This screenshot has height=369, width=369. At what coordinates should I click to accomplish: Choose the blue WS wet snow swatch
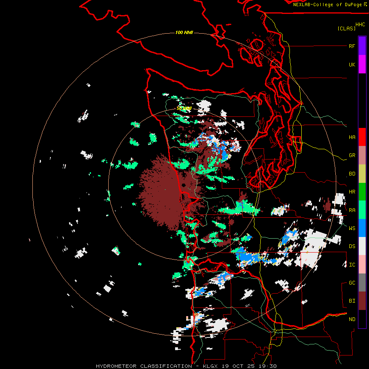click(362, 228)
